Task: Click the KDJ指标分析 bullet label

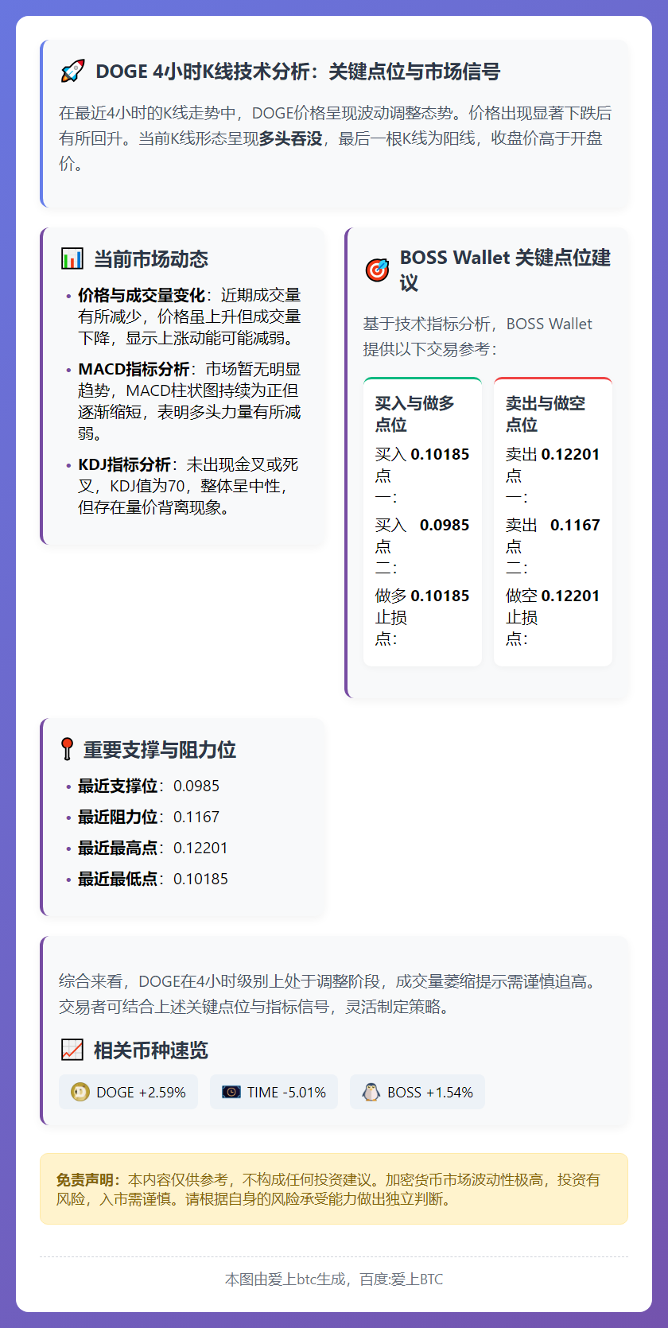Action: click(124, 464)
